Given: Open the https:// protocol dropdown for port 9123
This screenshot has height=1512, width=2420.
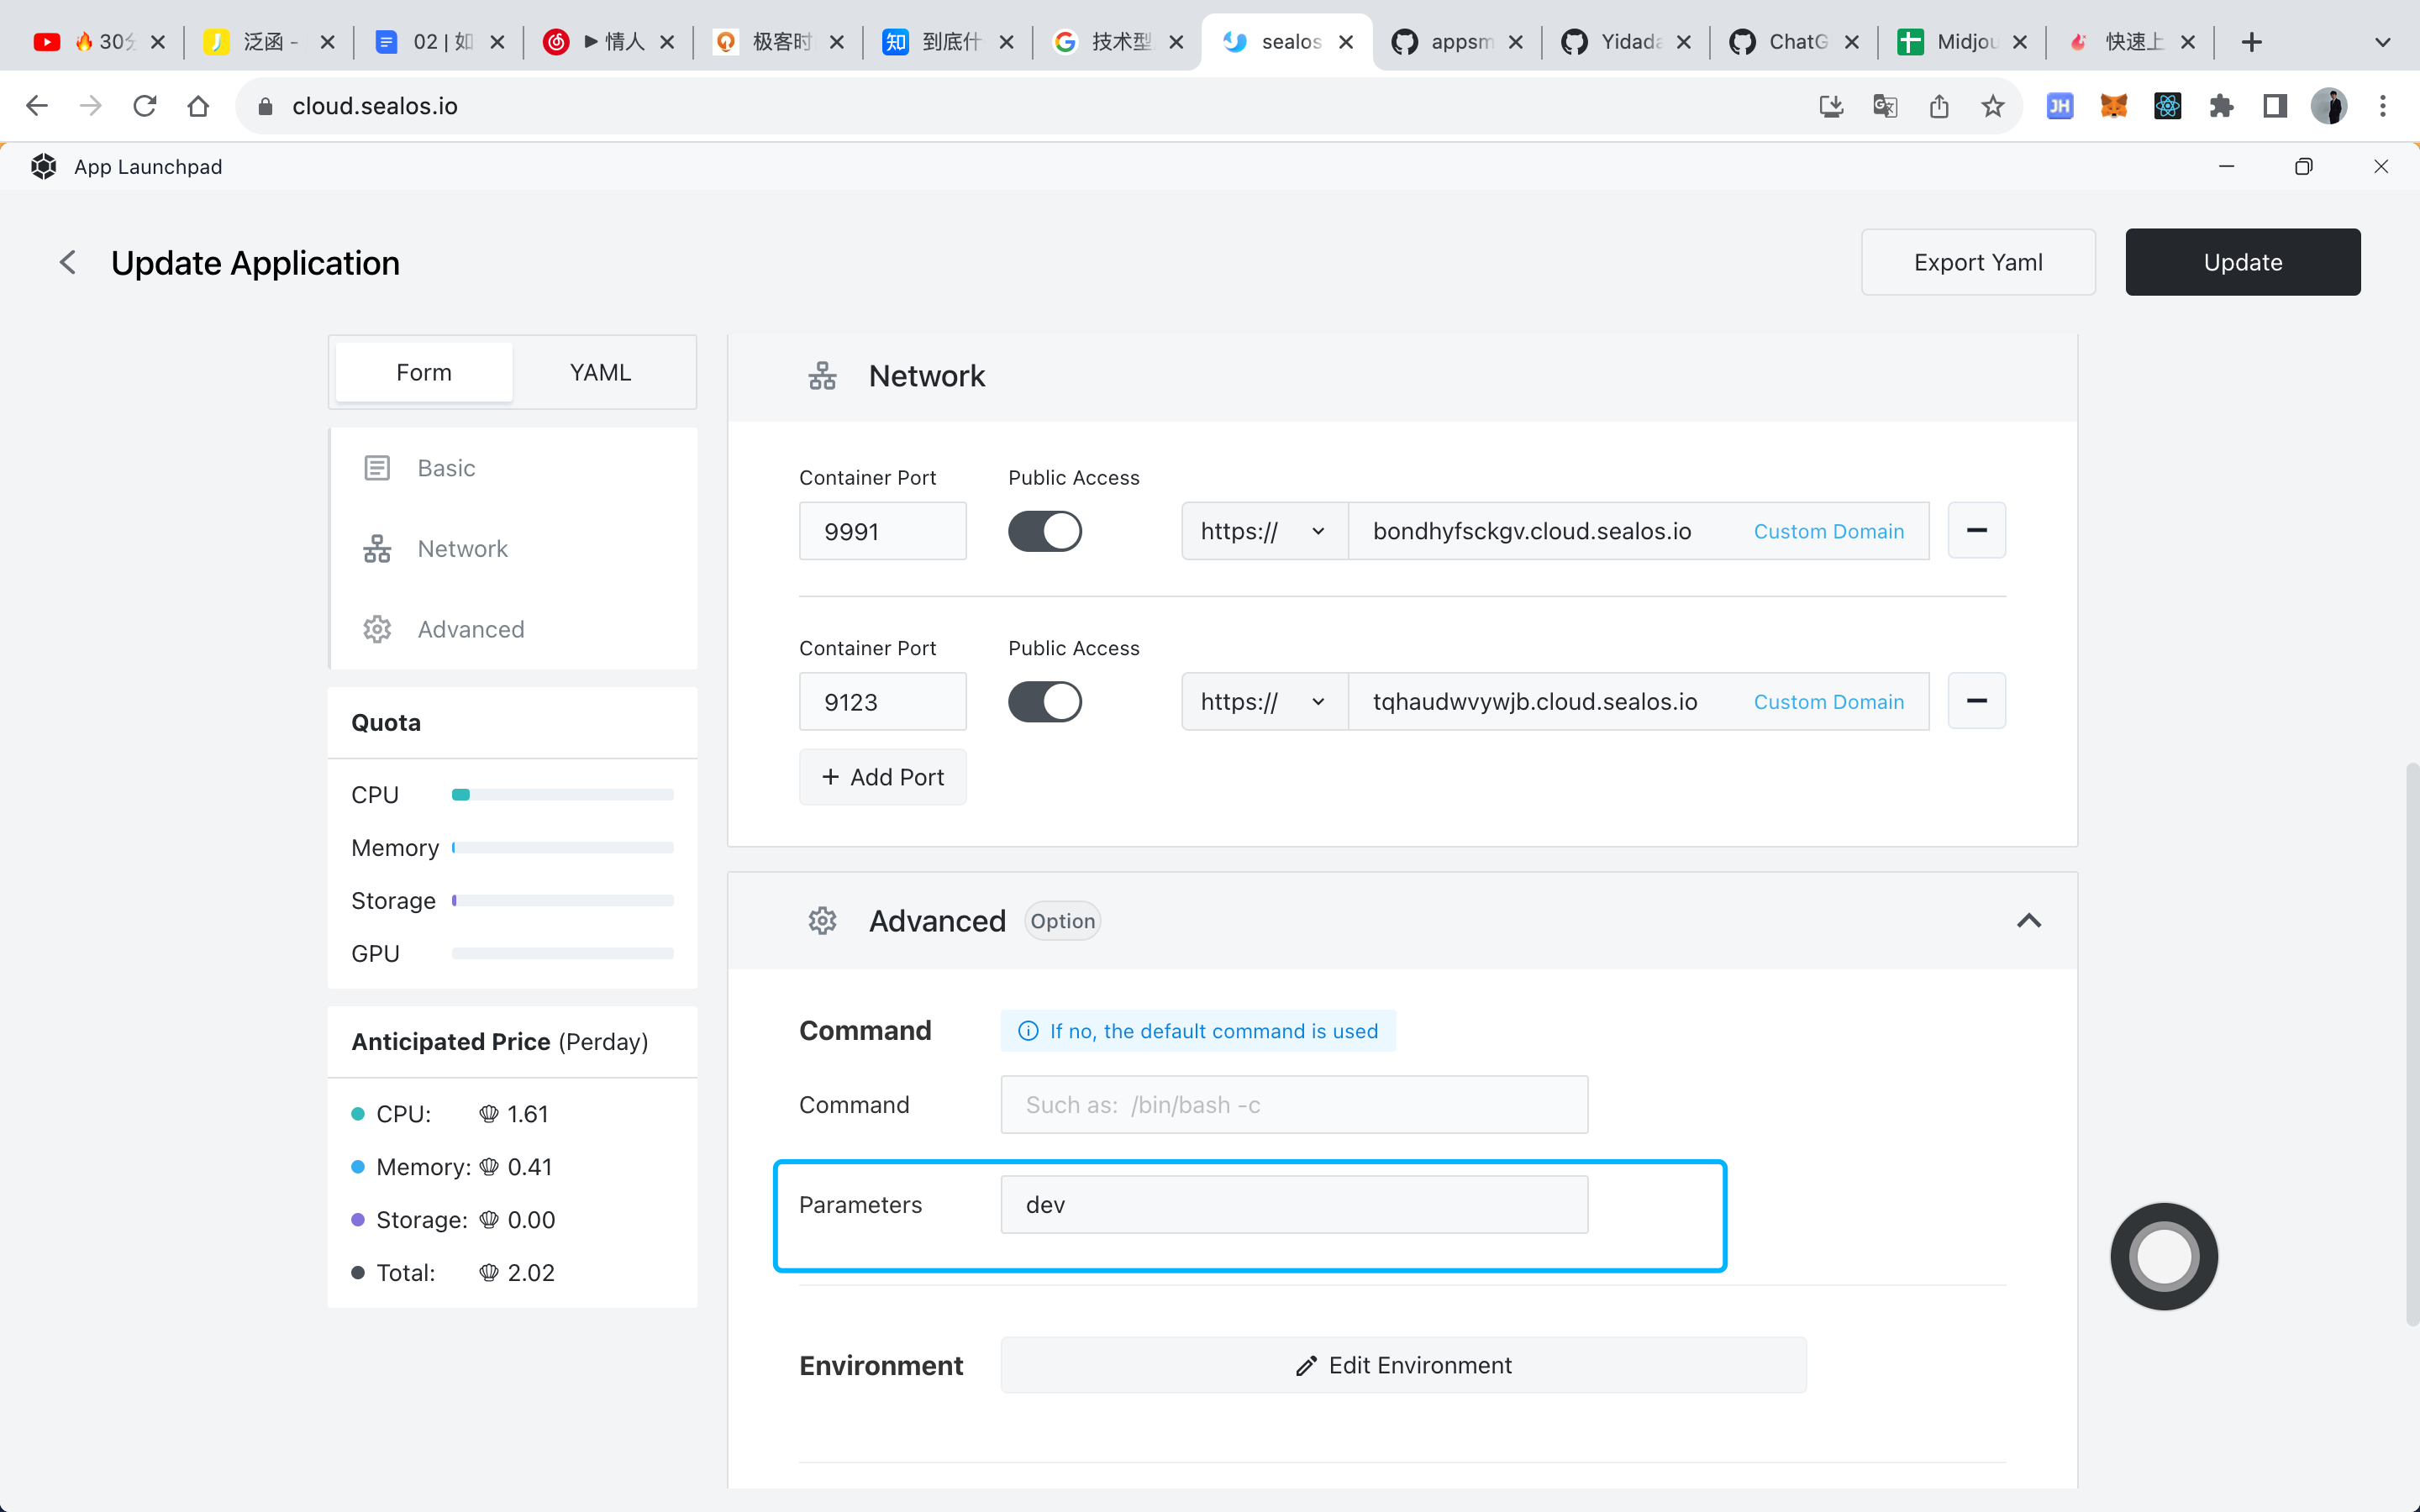Looking at the screenshot, I should [x=1263, y=702].
